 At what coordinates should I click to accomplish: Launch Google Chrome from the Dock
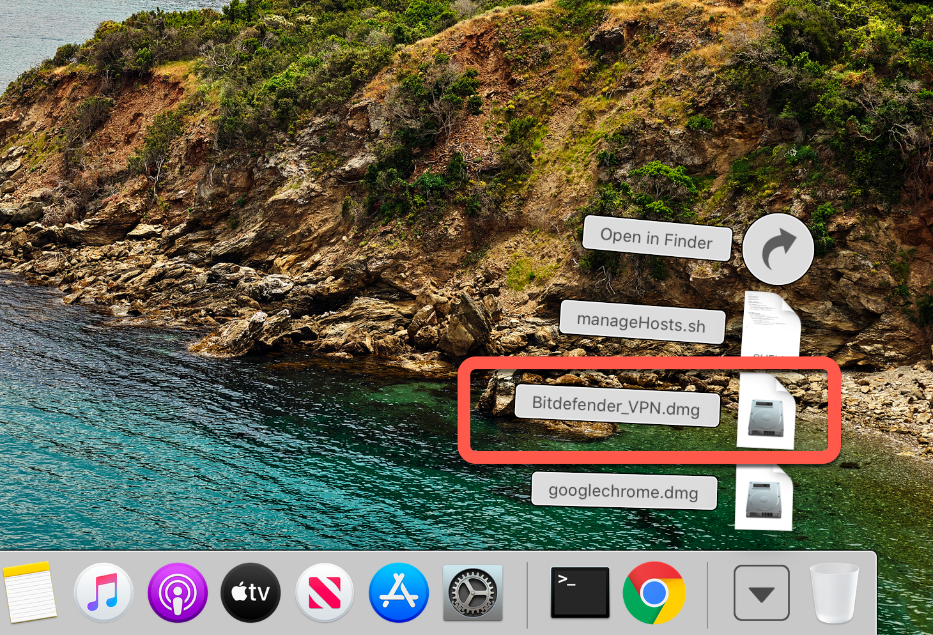pos(655,593)
